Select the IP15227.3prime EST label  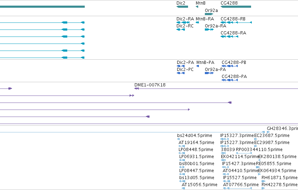coord(237,143)
